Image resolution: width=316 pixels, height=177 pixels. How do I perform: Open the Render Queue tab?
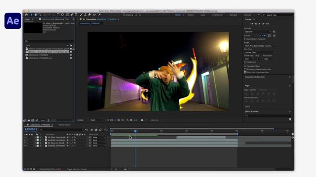(65, 125)
